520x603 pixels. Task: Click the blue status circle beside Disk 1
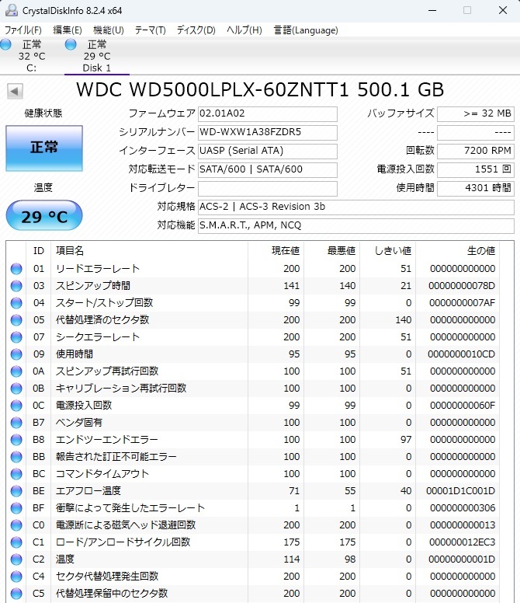(x=71, y=44)
